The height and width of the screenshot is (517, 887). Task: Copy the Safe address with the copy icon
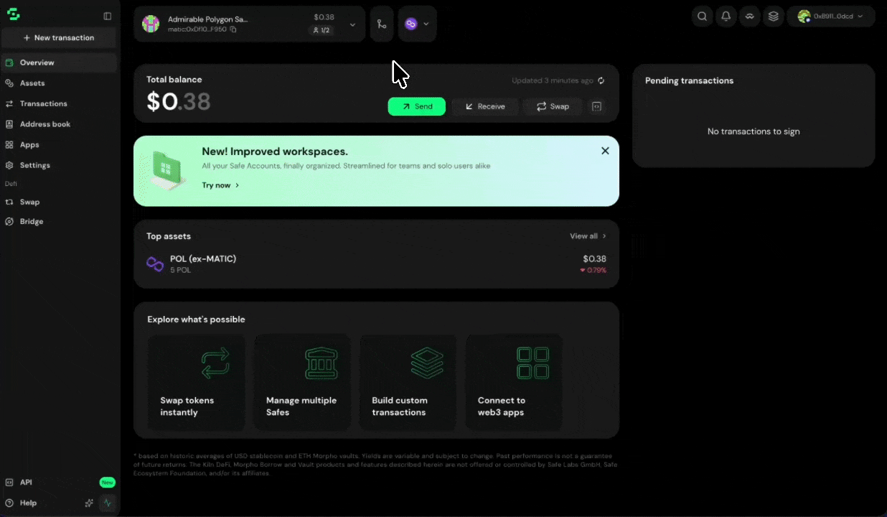click(x=233, y=29)
